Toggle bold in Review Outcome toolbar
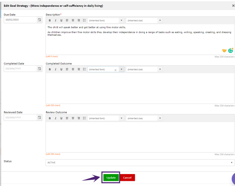Screen dimensions: 235x186 coord(50,119)
